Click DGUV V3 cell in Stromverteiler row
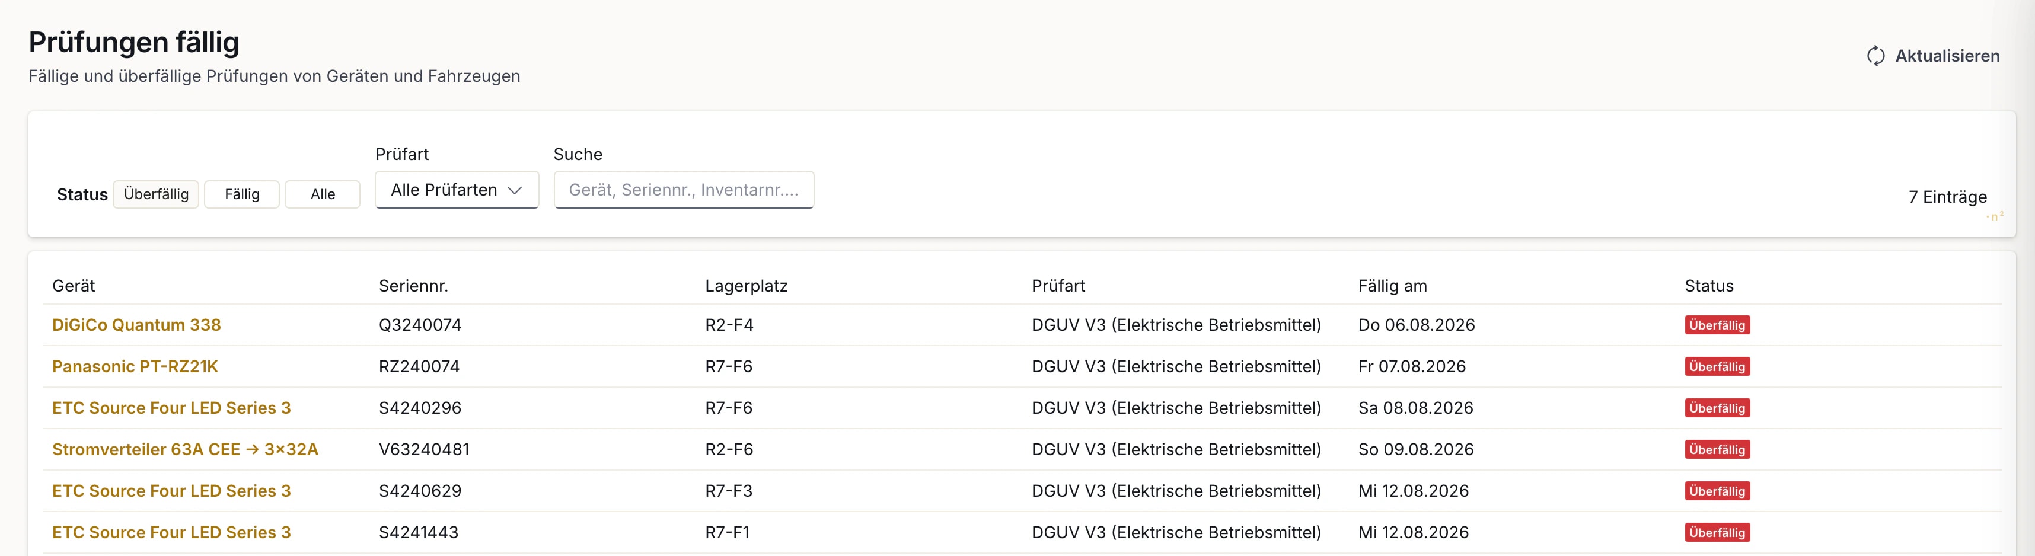This screenshot has width=2035, height=556. [x=1175, y=449]
